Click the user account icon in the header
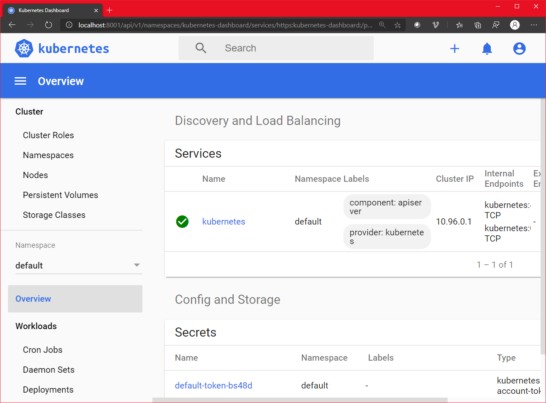 tap(519, 49)
